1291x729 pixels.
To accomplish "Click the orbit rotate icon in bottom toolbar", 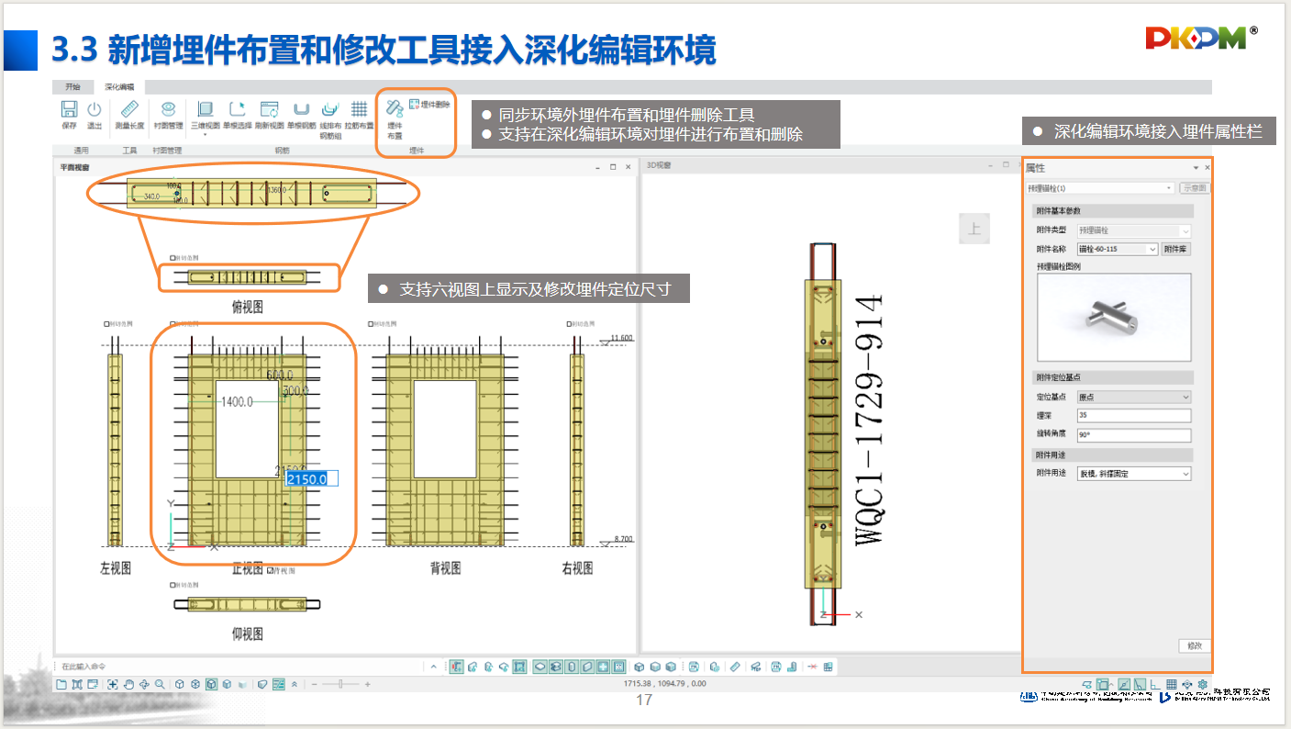I will (144, 684).
